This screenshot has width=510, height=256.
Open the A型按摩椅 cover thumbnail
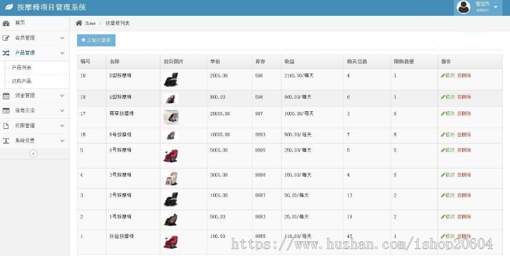[171, 98]
